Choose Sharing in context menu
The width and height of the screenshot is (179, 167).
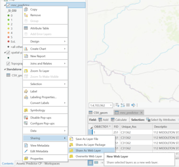45,138
